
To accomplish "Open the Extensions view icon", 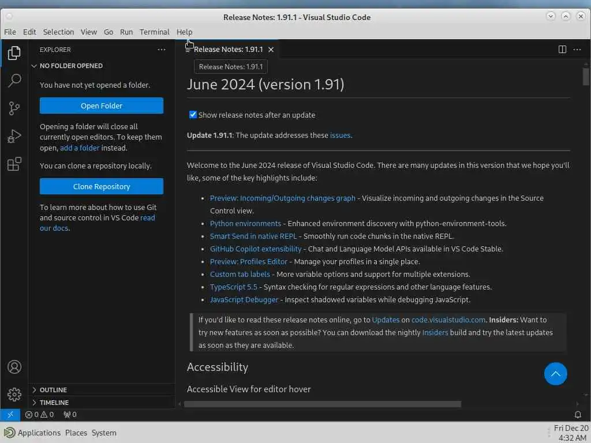I will click(x=14, y=164).
